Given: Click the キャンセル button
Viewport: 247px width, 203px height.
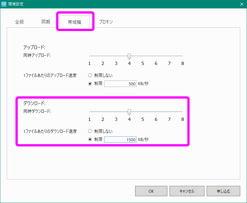Looking at the screenshot, I should (x=187, y=191).
